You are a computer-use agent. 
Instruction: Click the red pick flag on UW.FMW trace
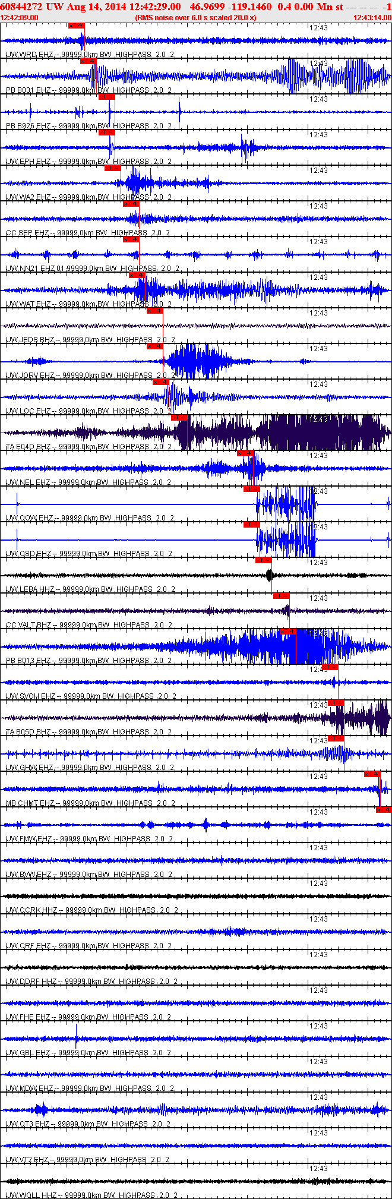(x=384, y=810)
